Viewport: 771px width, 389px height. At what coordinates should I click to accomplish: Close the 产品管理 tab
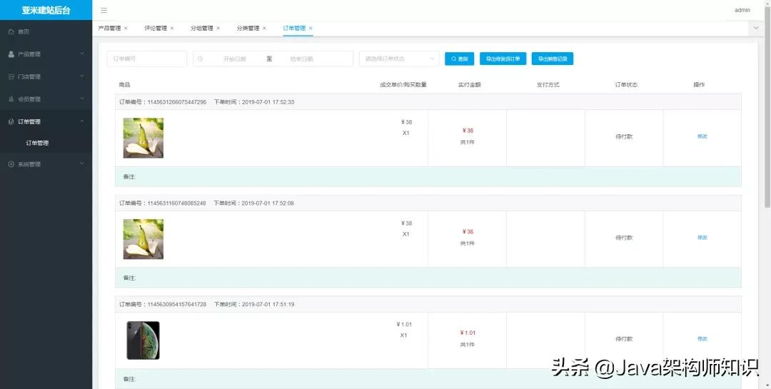(x=126, y=29)
